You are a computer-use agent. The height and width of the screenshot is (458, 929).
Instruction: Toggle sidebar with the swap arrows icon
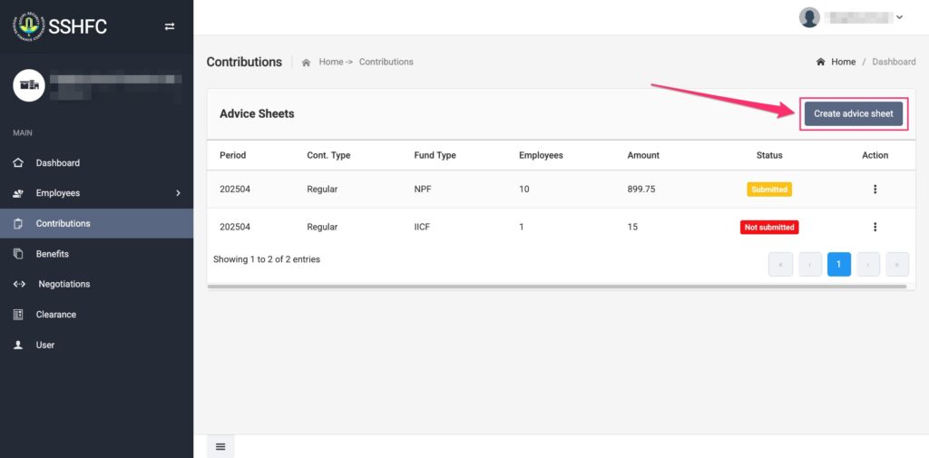pos(169,26)
